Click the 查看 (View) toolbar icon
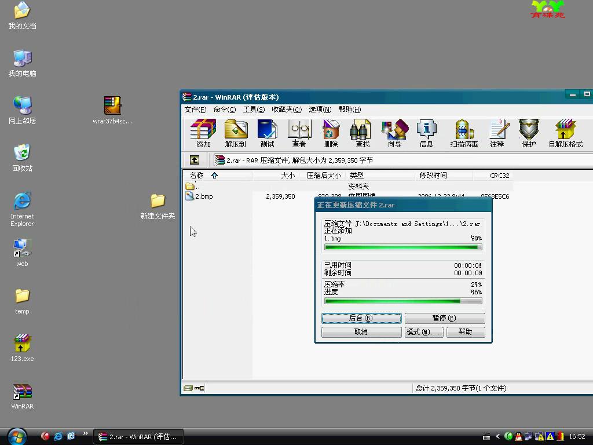593x445 pixels. (299, 133)
